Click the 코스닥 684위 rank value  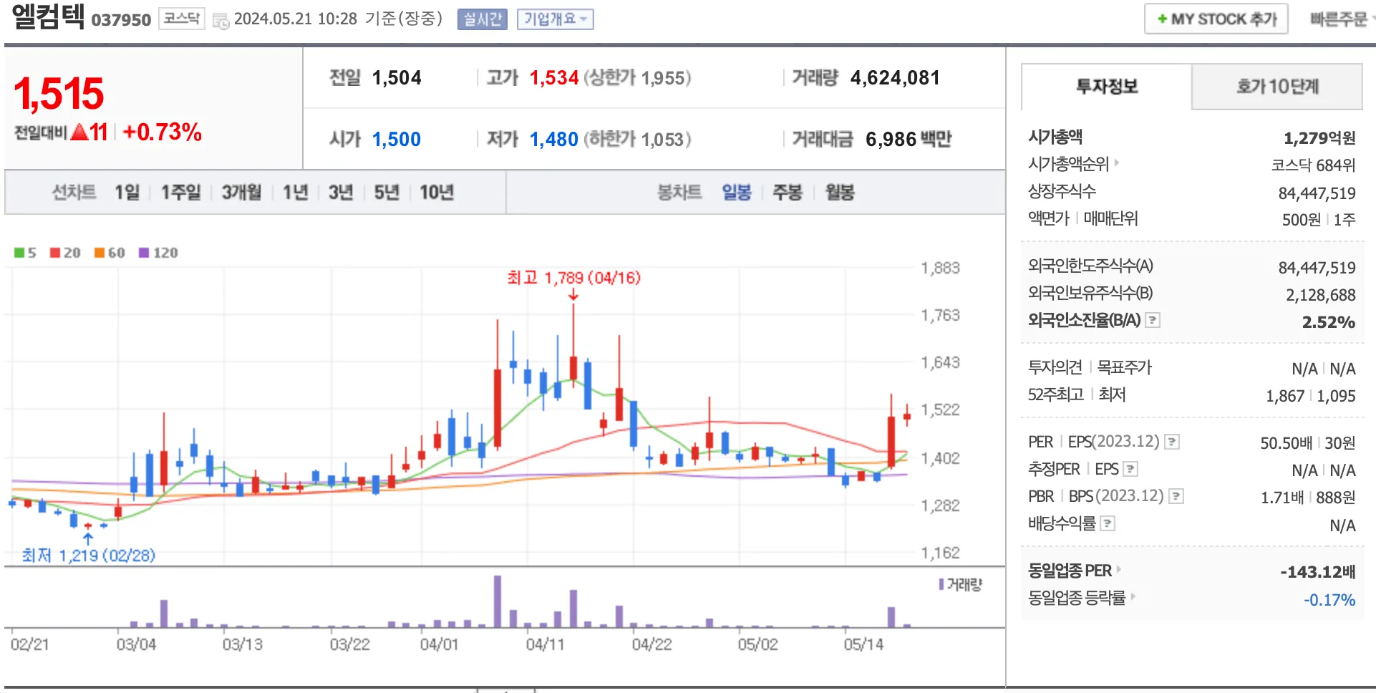click(x=1313, y=165)
